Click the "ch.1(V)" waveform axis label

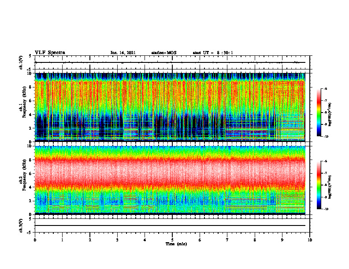click(21, 62)
